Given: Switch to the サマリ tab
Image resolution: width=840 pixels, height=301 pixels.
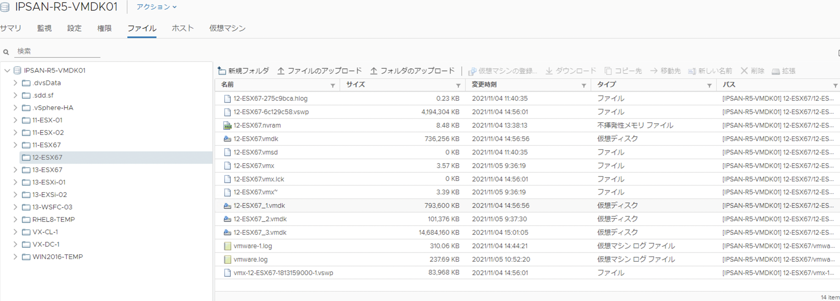Looking at the screenshot, I should pos(11,28).
